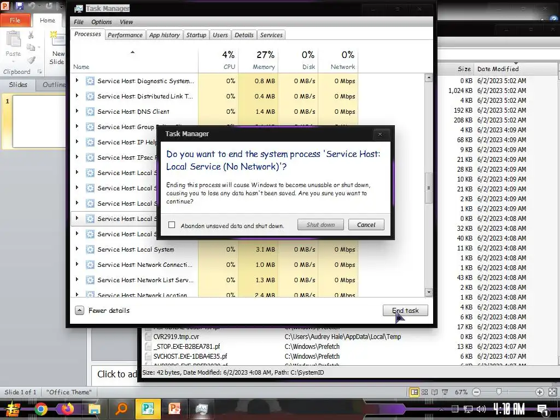Switch to PowerPoint via its taskbar icon
560x420 pixels.
(x=174, y=409)
